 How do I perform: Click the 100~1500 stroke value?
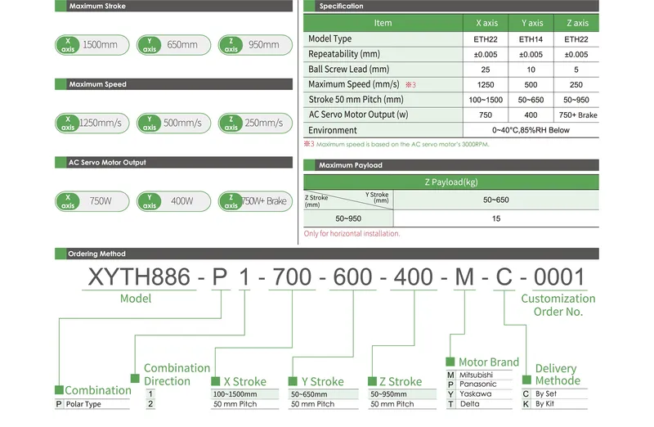tap(486, 100)
